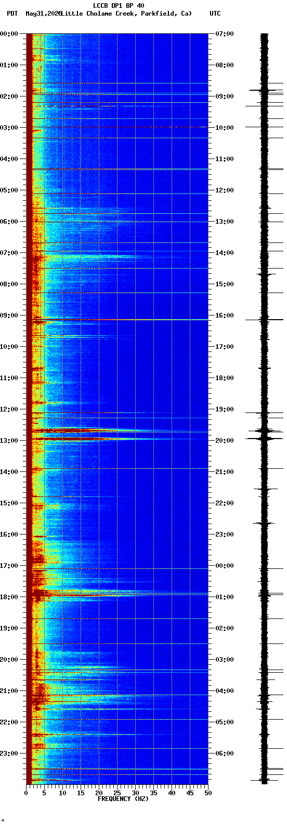This screenshot has width=287, height=826.
Task: Click '13:00' on the left PDT axis
Action: (x=9, y=441)
